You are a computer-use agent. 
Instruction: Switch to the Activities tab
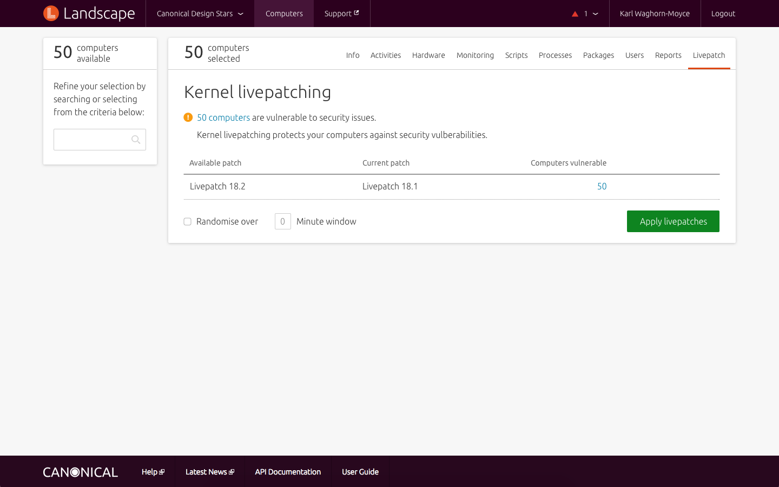pos(386,55)
